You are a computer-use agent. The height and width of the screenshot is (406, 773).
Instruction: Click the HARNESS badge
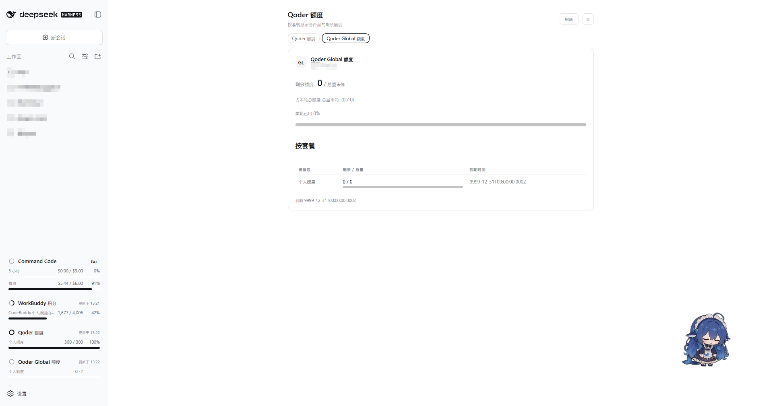71,15
